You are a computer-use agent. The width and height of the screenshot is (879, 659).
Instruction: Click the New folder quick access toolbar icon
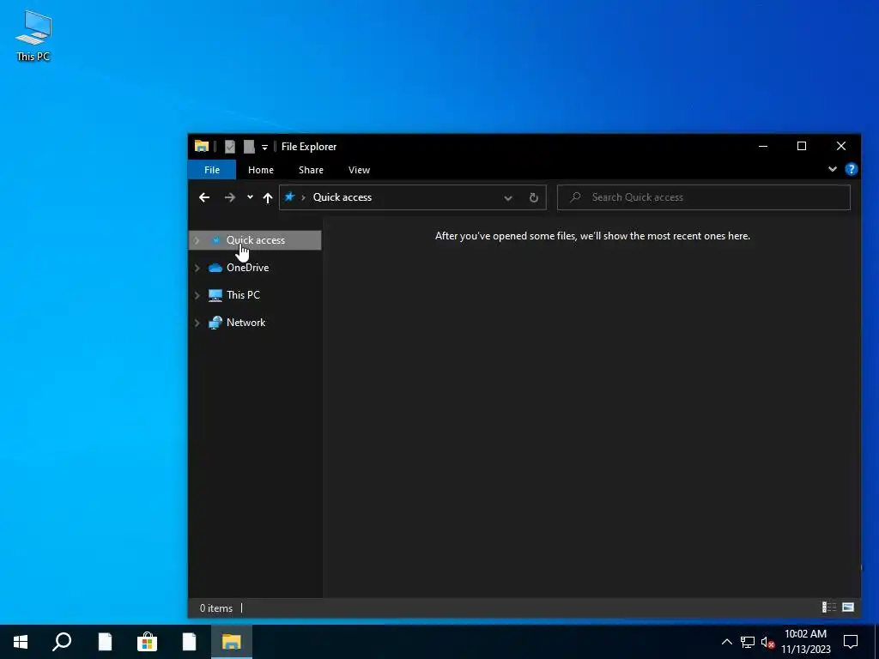(x=249, y=147)
